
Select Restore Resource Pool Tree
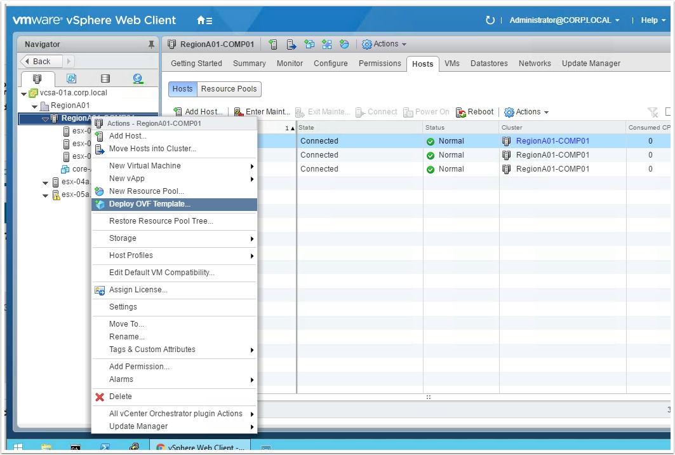tap(175, 221)
